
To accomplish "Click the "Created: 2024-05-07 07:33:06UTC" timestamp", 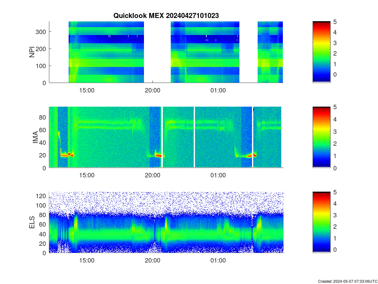I will click(x=347, y=281).
